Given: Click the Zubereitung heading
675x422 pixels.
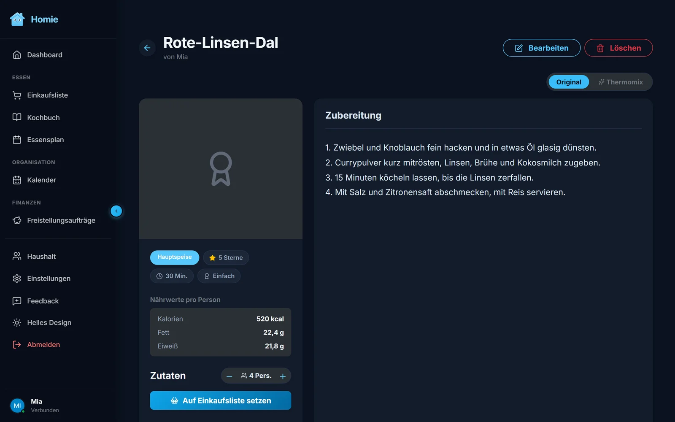Looking at the screenshot, I should point(354,116).
